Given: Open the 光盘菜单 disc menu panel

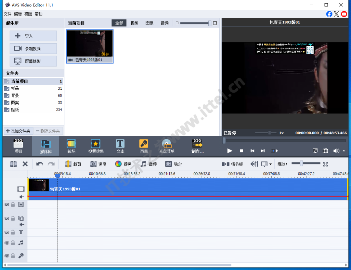Looking at the screenshot, I should click(x=167, y=146).
